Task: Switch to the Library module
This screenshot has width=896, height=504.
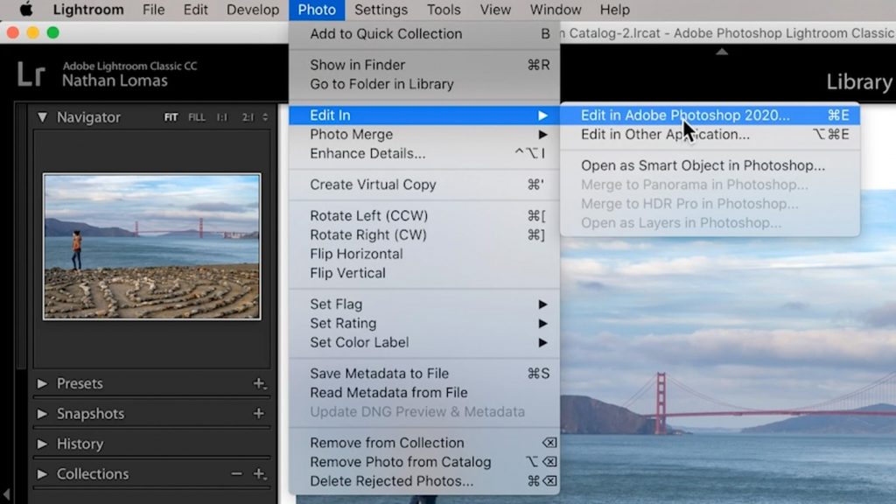Action: 859,82
